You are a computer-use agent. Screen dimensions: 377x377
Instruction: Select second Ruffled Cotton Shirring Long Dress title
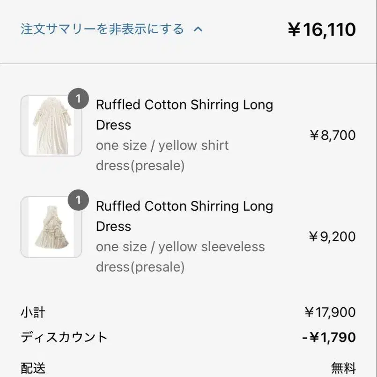(185, 216)
